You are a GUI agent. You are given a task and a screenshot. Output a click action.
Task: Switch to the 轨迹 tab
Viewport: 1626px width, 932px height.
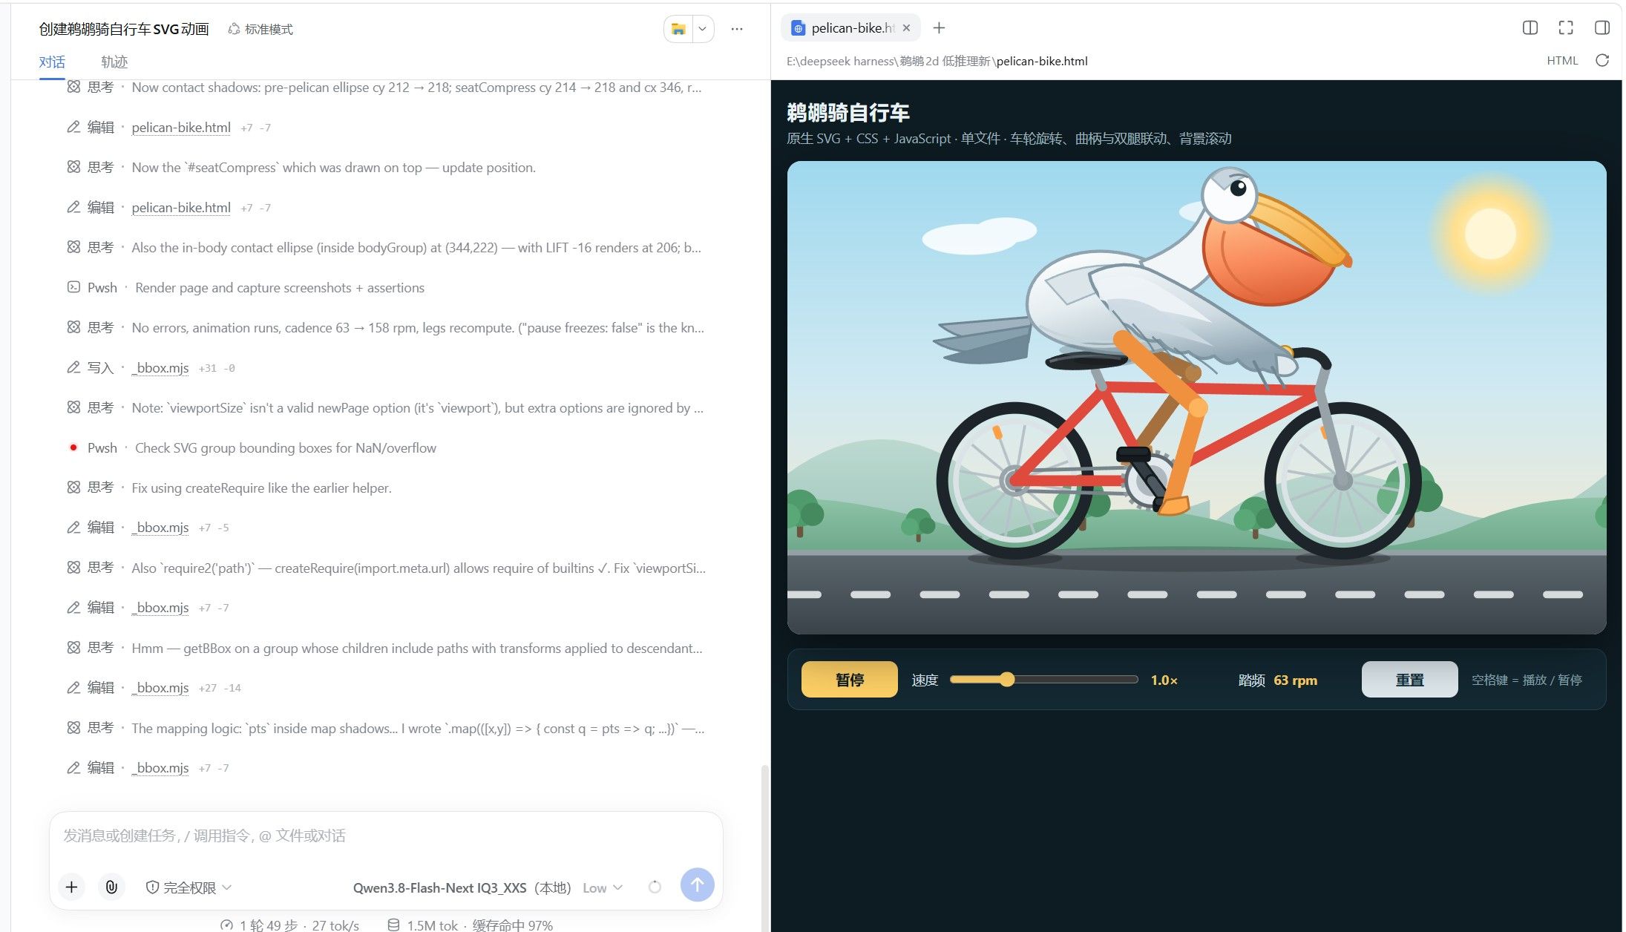coord(114,62)
